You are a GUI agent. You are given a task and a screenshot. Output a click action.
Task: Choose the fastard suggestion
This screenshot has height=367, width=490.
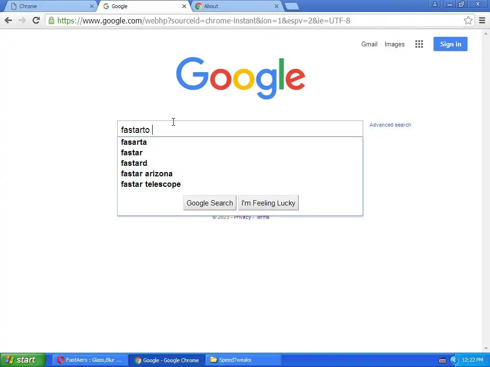[240, 163]
